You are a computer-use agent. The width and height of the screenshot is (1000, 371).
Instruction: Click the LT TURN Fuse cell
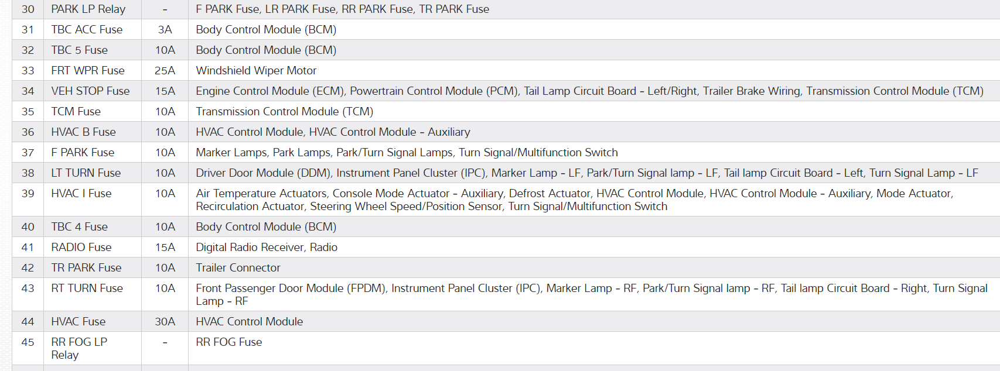(x=86, y=173)
